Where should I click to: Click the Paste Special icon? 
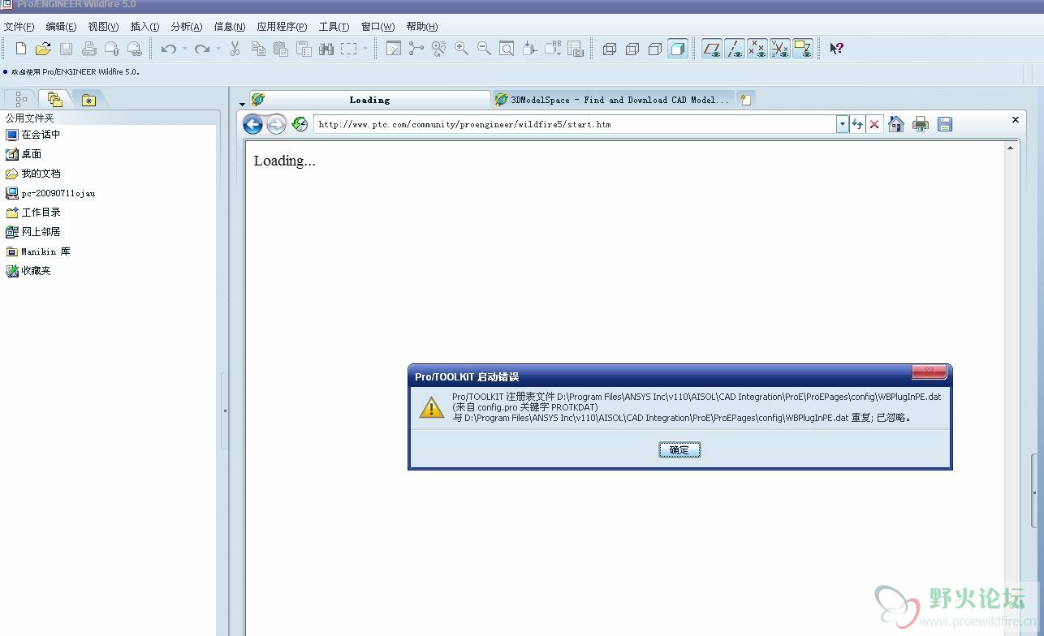coord(304,49)
